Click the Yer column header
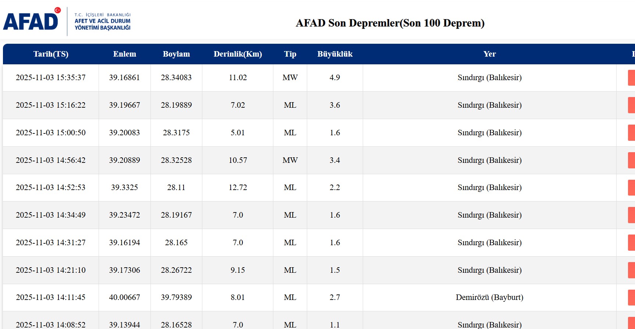The width and height of the screenshot is (635, 329). click(x=489, y=54)
